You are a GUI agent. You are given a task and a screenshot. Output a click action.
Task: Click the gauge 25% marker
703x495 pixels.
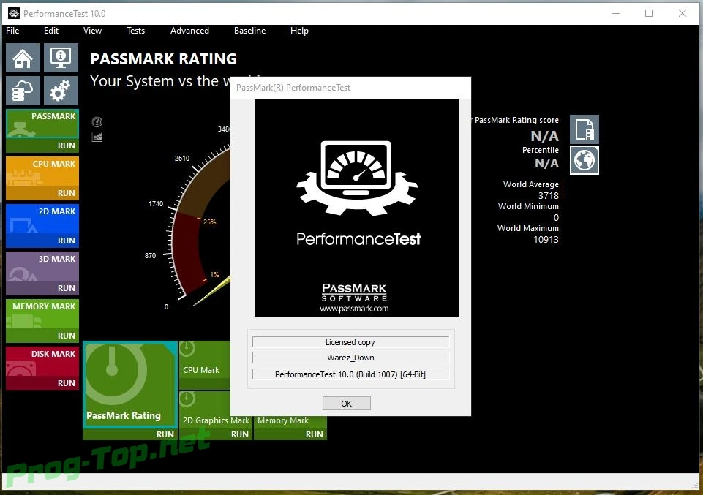(209, 222)
